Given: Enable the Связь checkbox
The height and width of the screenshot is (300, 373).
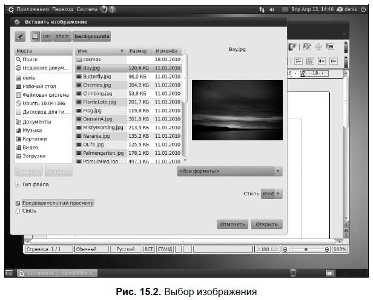Looking at the screenshot, I should pos(18,211).
